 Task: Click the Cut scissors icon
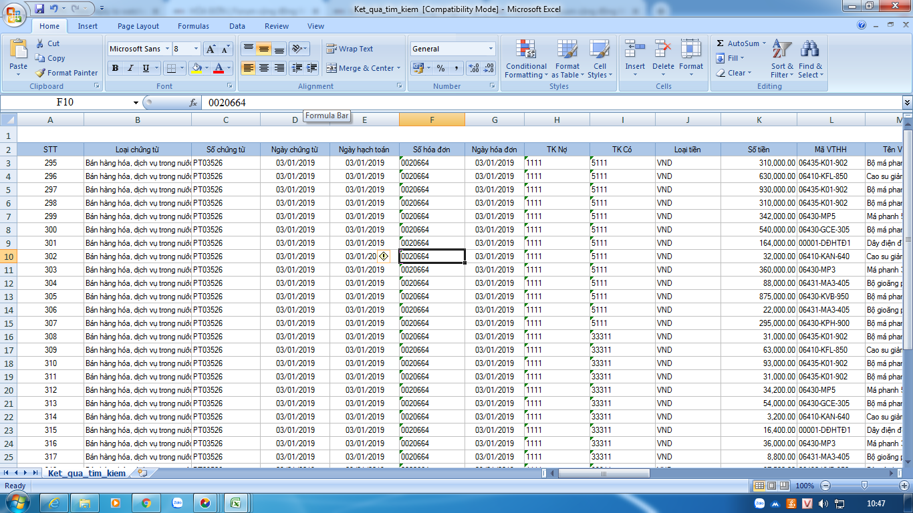40,43
